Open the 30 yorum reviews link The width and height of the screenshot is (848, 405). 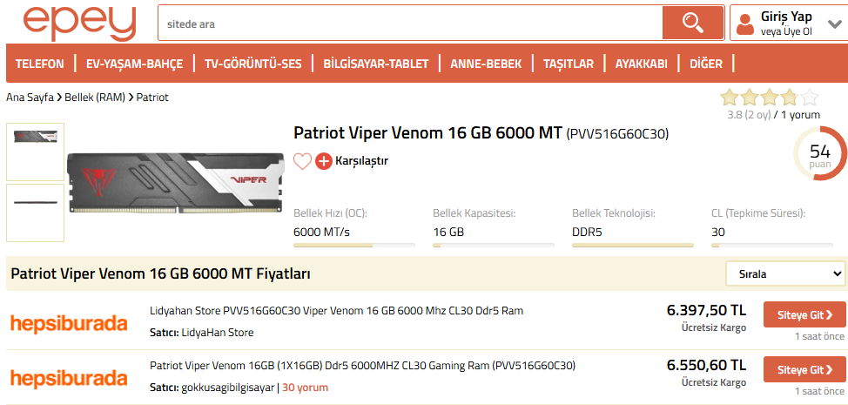tap(305, 388)
